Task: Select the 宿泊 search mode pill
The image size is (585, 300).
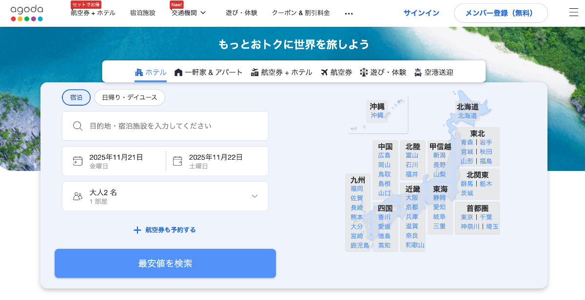Action: tap(76, 97)
